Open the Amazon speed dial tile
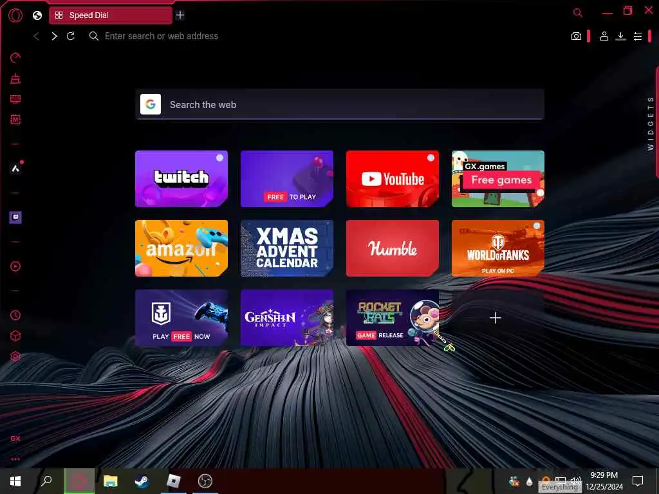This screenshot has width=659, height=494. click(x=181, y=248)
